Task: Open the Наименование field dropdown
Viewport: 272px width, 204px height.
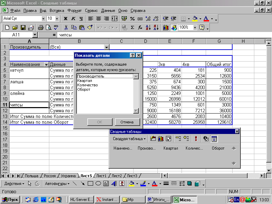Action: pyautogui.click(x=46, y=65)
